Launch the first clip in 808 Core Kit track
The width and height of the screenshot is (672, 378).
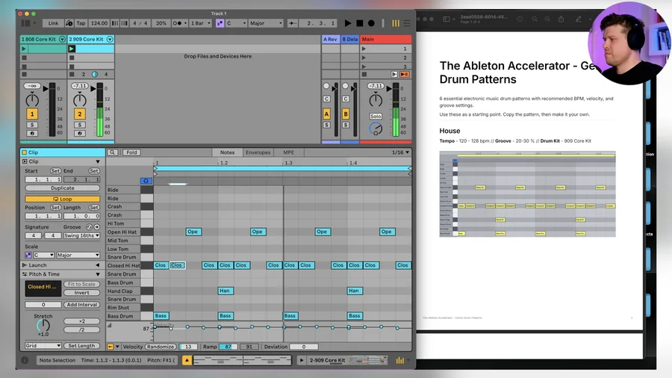24,49
